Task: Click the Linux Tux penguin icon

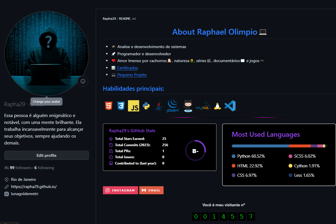Action: [x=217, y=106]
